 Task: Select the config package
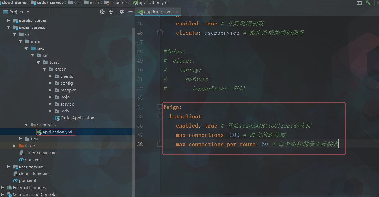coord(66,83)
